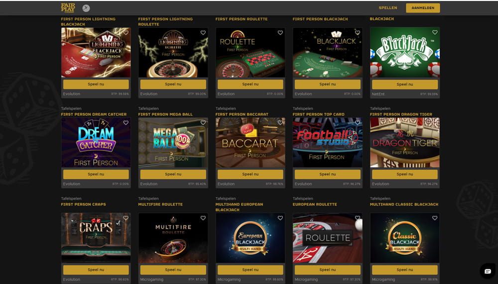Click Speel nu under First Person Baccarat
The height and width of the screenshot is (284, 498).
(x=250, y=174)
